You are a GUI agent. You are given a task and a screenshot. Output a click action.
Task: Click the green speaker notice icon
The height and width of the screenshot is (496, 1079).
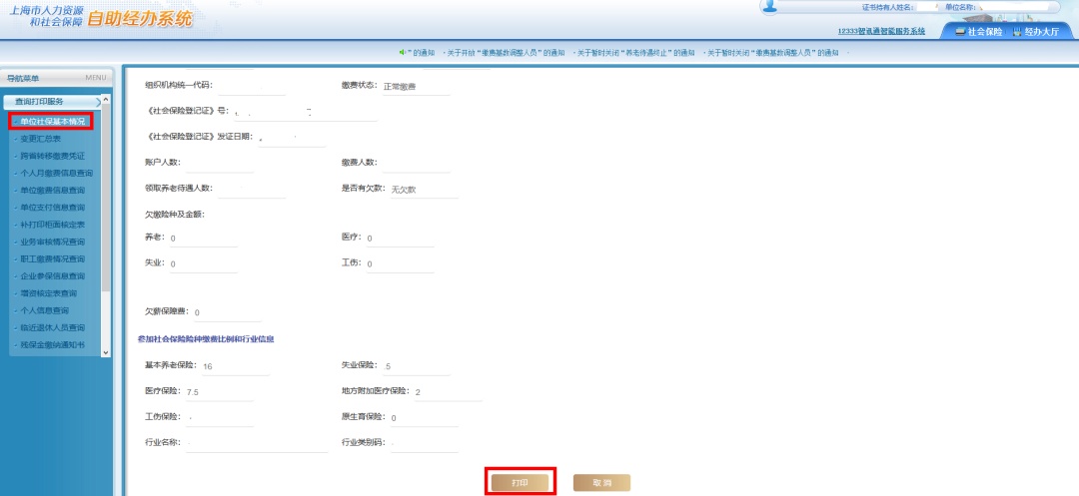click(403, 52)
